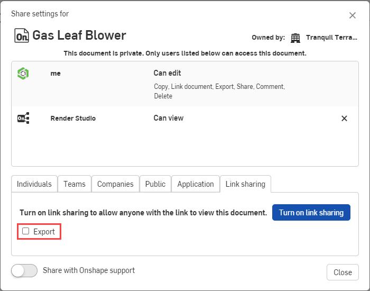The image size is (370, 291).
Task: Select the Companies tab
Action: click(x=115, y=184)
